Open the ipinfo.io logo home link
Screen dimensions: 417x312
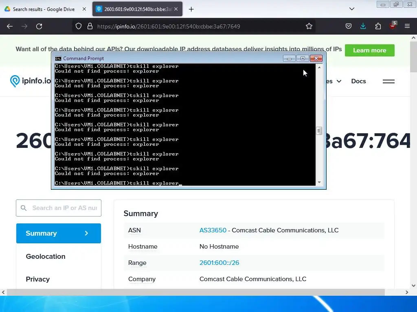30,81
